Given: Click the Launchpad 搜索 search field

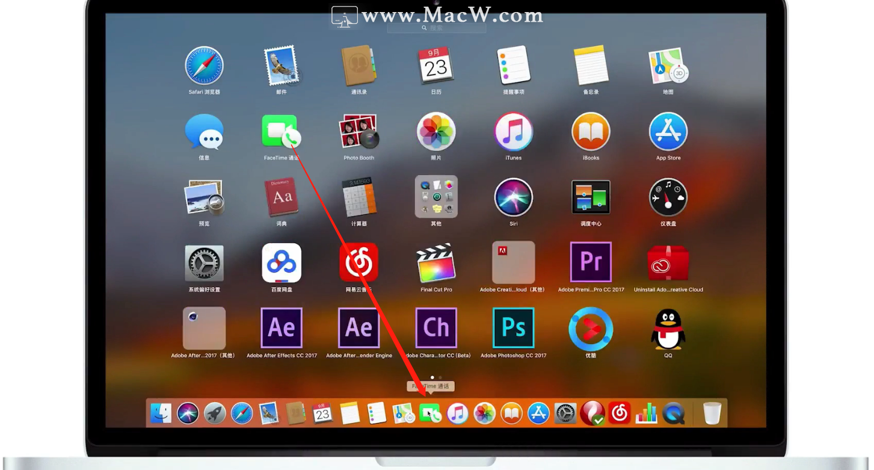Looking at the screenshot, I should coord(436,28).
